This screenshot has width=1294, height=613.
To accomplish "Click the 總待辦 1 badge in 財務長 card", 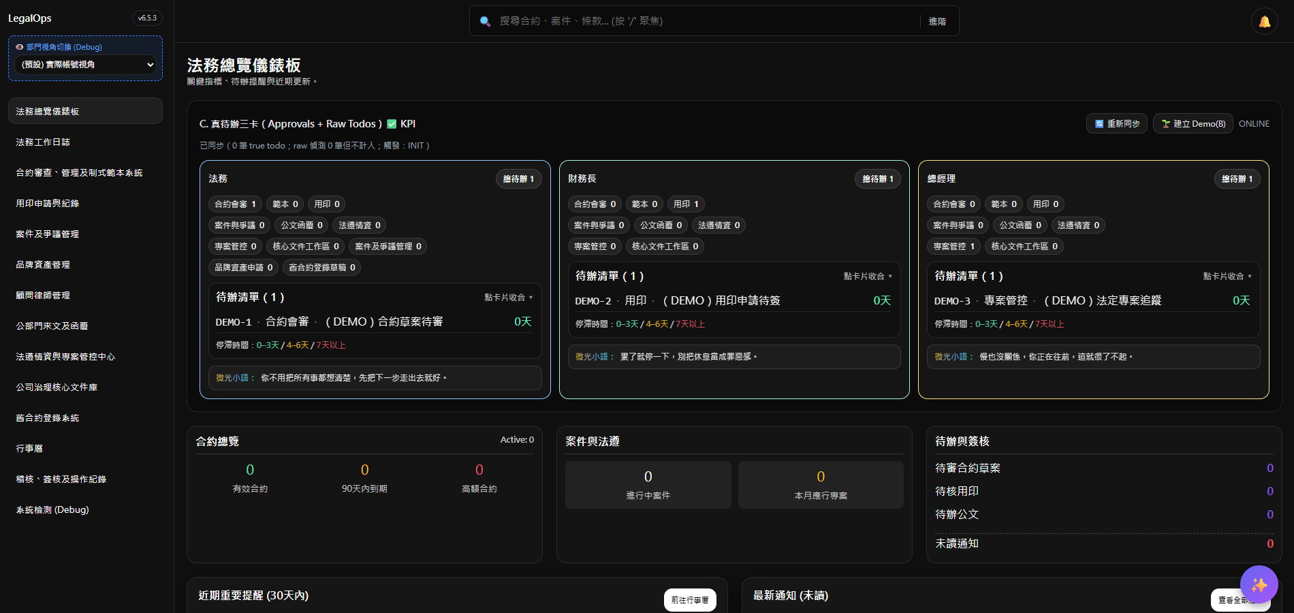I will coord(878,179).
